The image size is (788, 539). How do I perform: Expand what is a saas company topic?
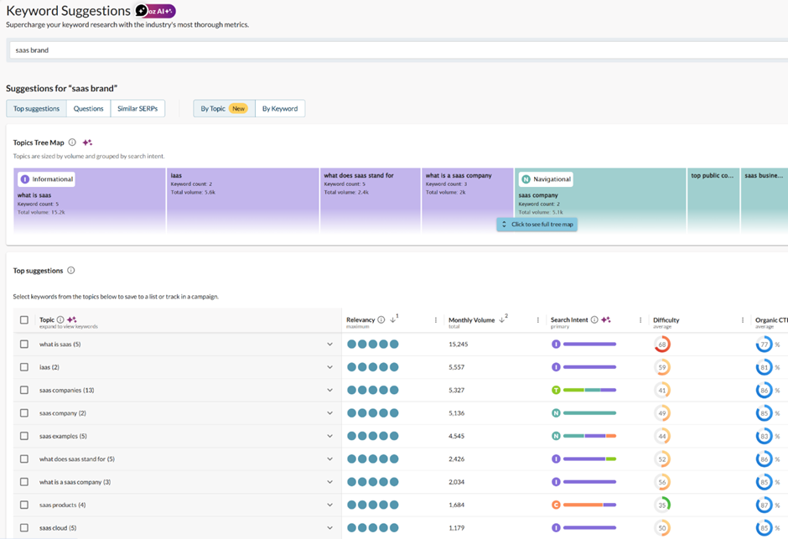[329, 482]
